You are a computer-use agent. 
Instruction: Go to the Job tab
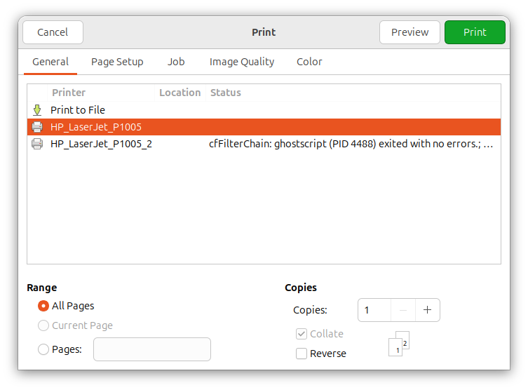[x=176, y=62]
